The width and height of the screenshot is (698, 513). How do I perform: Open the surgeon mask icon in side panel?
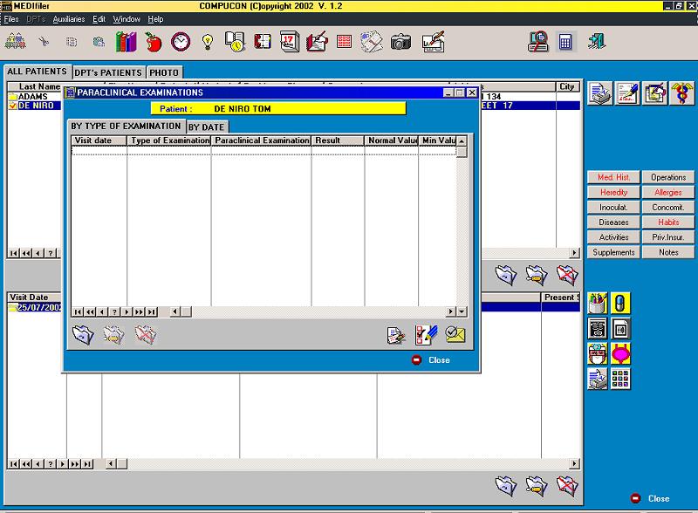tap(597, 354)
